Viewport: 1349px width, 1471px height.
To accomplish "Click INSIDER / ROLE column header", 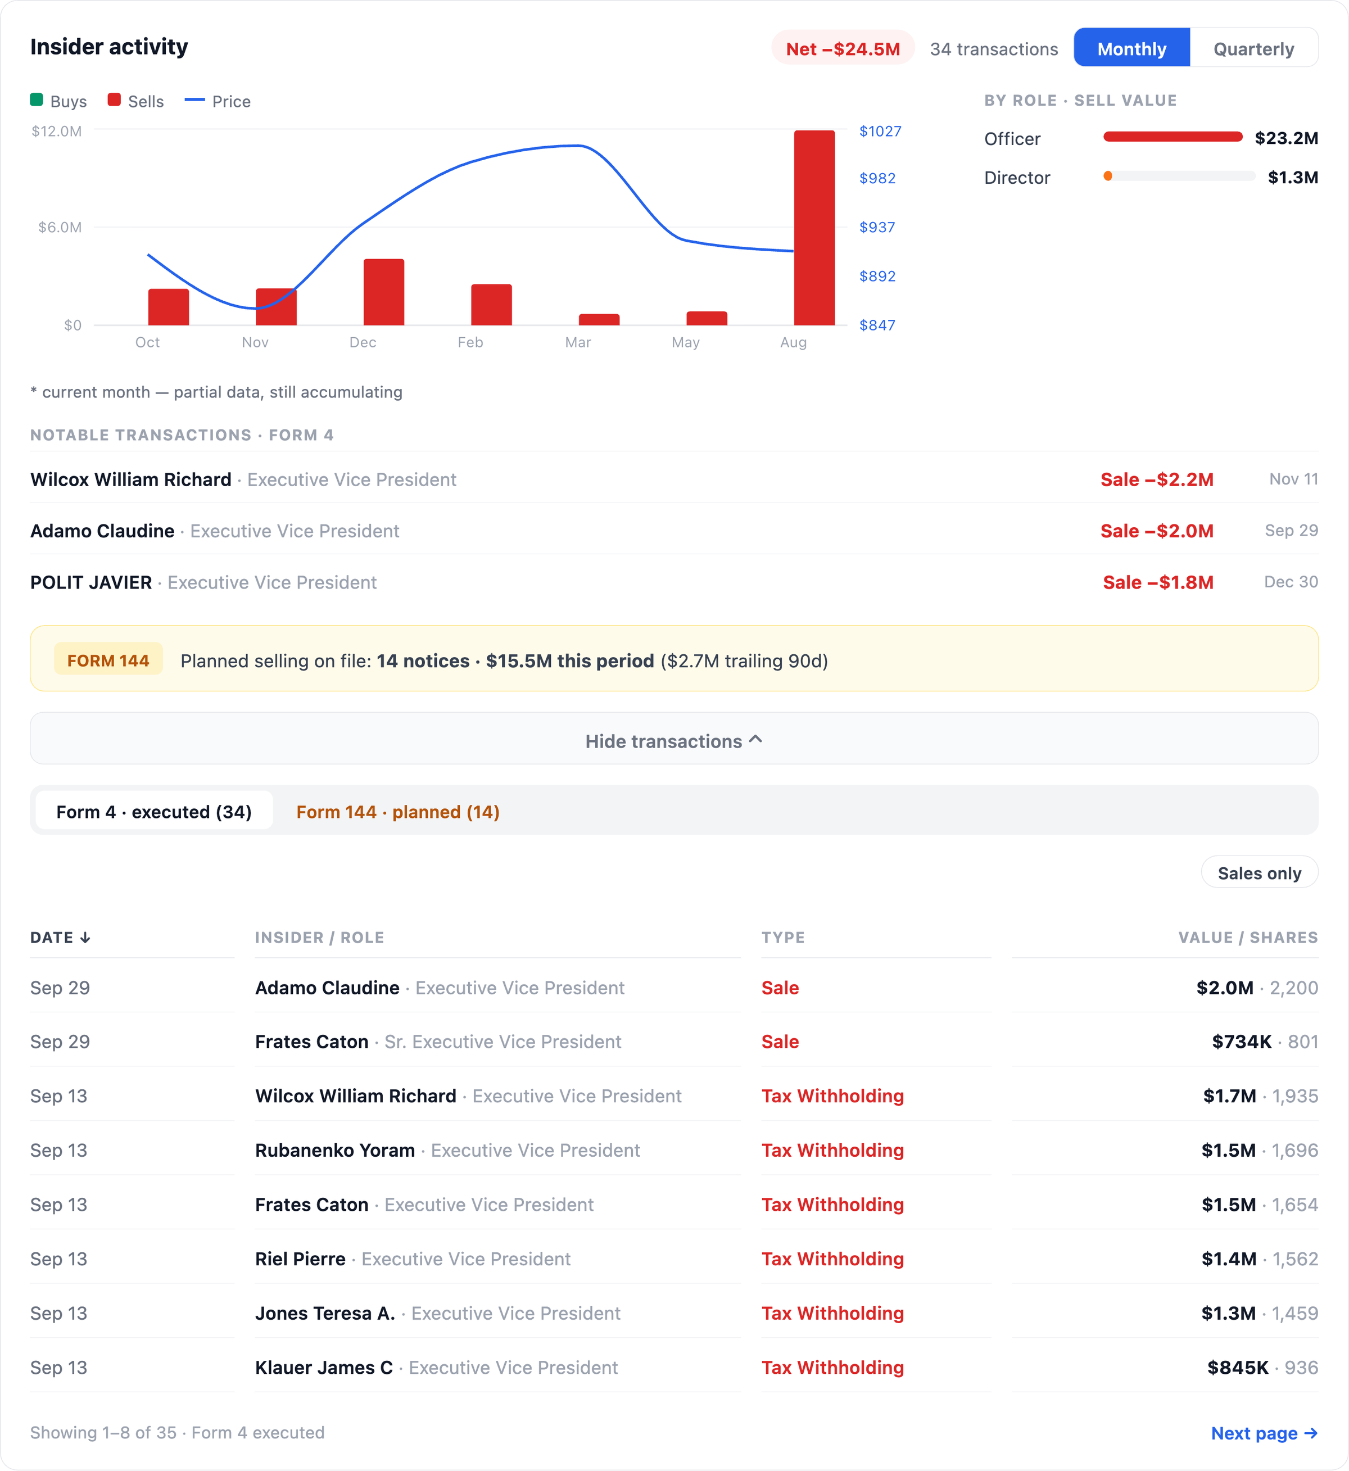I will point(319,938).
